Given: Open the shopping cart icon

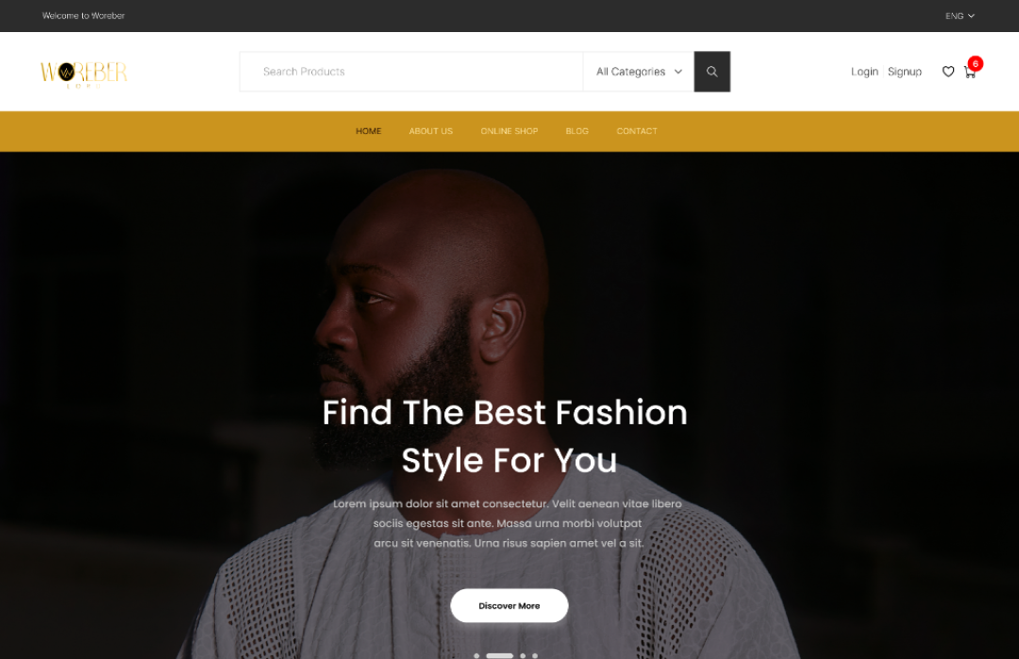Looking at the screenshot, I should tap(970, 73).
